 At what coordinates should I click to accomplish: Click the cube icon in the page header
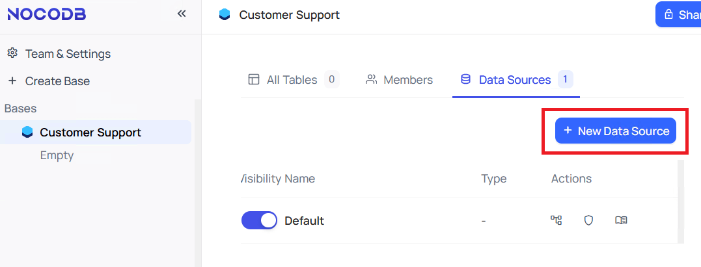[225, 14]
